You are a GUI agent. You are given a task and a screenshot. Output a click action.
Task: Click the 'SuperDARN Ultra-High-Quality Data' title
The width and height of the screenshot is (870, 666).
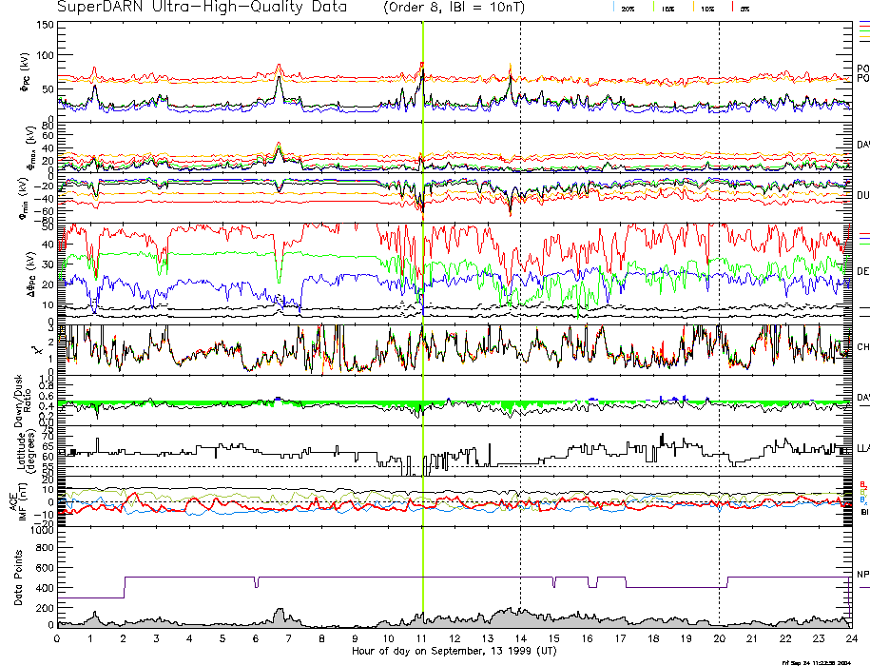click(202, 8)
